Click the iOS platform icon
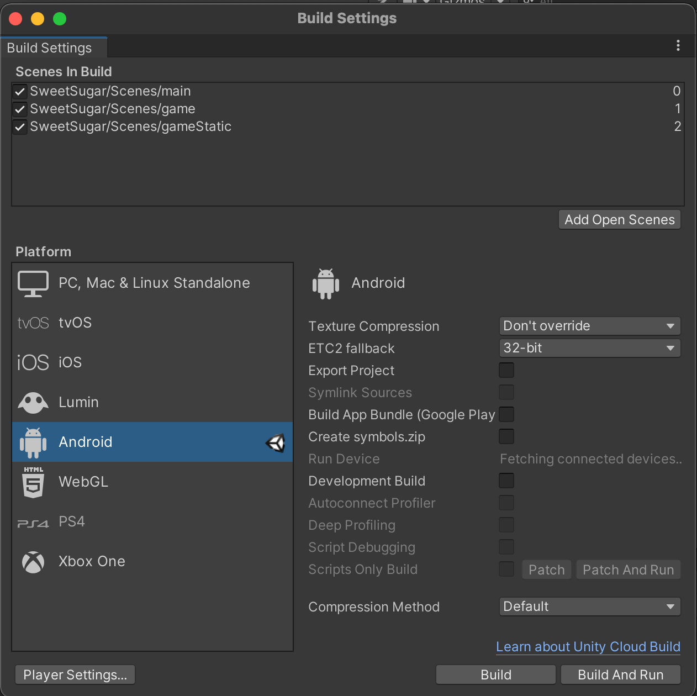Image resolution: width=697 pixels, height=696 pixels. [x=33, y=363]
